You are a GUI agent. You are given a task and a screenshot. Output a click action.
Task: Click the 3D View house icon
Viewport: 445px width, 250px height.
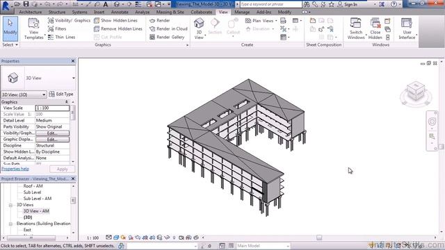click(x=199, y=23)
